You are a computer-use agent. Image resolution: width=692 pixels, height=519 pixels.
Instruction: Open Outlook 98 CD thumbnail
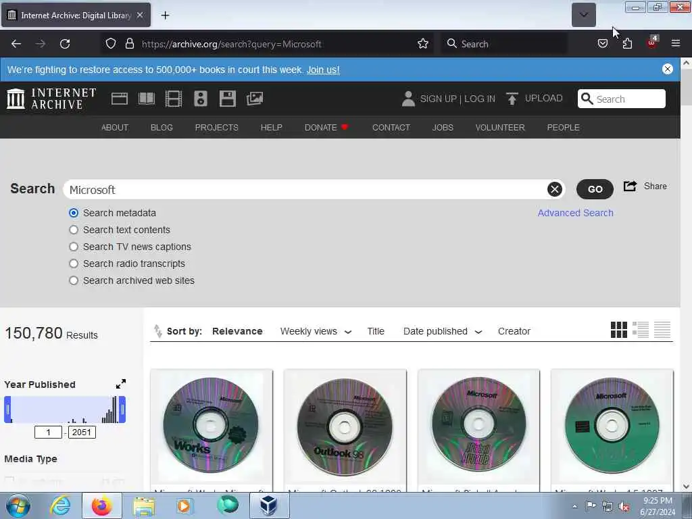pyautogui.click(x=345, y=426)
